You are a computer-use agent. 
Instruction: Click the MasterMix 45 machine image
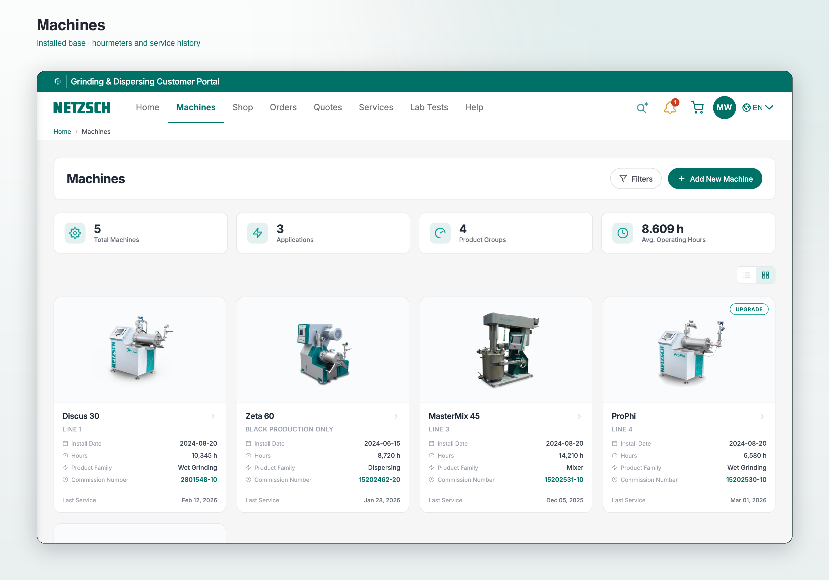[x=506, y=350]
